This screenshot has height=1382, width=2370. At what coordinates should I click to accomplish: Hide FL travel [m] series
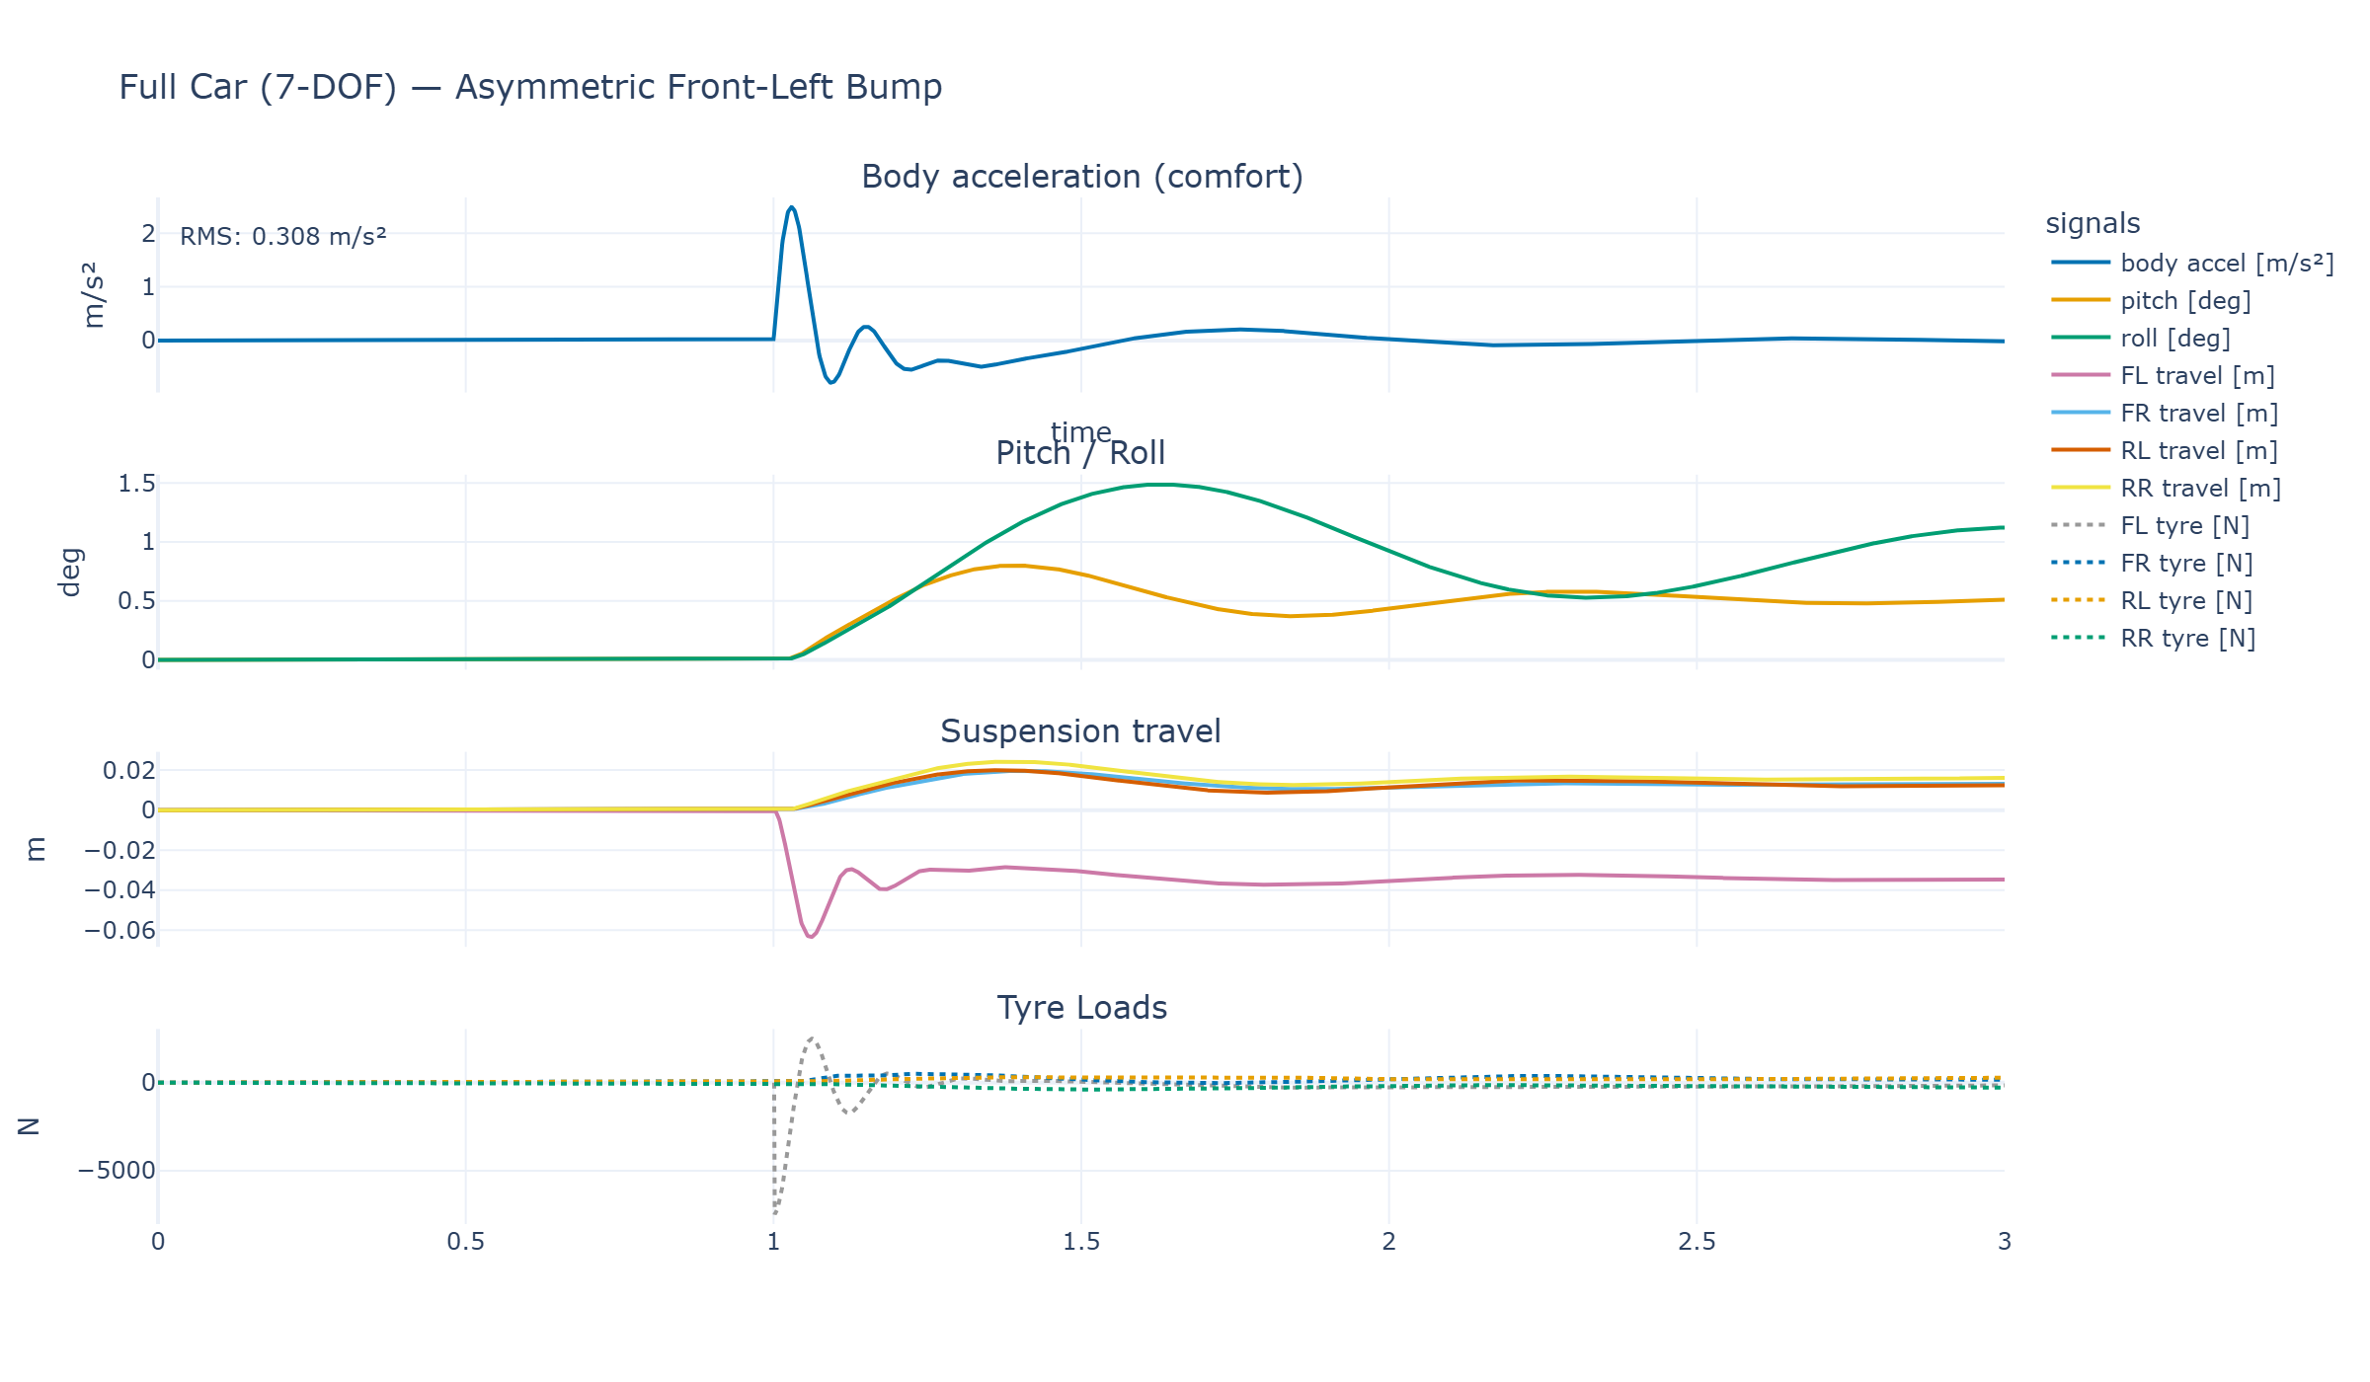coord(2163,375)
